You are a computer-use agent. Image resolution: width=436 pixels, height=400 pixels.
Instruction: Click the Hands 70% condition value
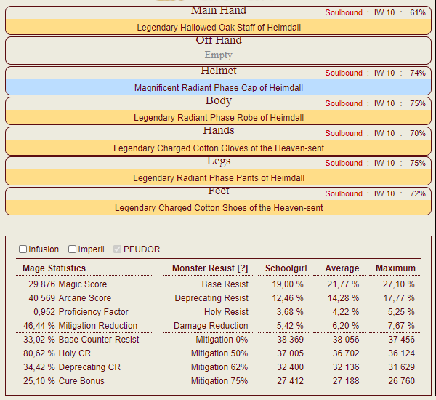coord(418,133)
